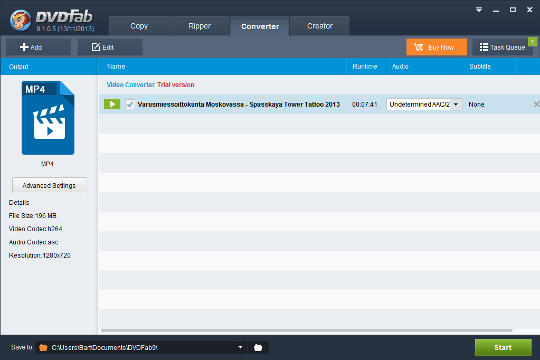Open Advanced Settings
Image resolution: width=540 pixels, height=360 pixels.
point(49,185)
